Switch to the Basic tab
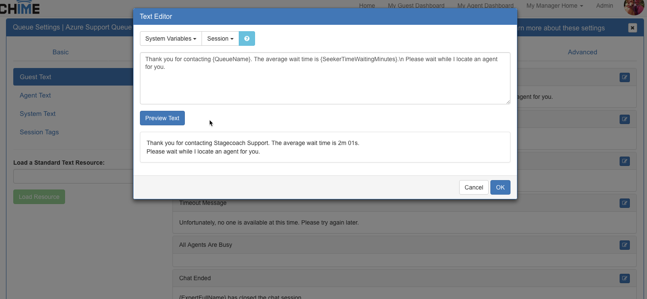This screenshot has height=299, width=647. 60,52
